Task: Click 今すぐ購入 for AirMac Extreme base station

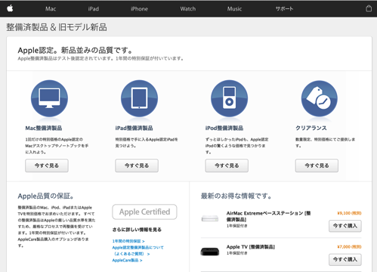Action: point(345,226)
